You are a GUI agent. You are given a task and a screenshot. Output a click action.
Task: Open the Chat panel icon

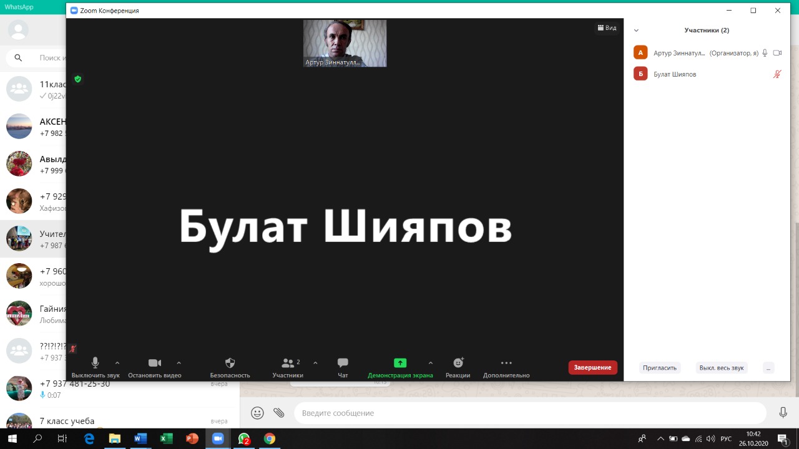coord(343,363)
